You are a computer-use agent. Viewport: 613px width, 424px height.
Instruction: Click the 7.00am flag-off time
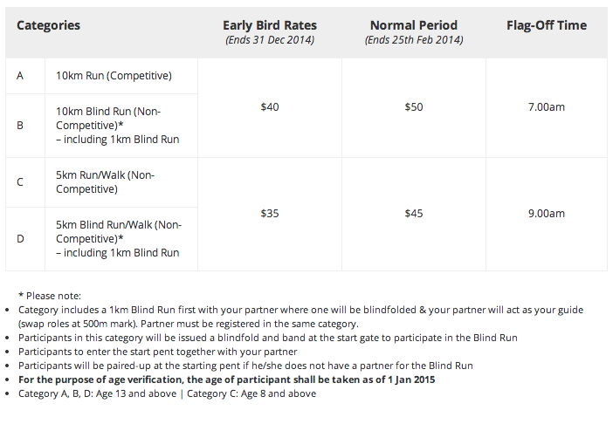coord(548,107)
